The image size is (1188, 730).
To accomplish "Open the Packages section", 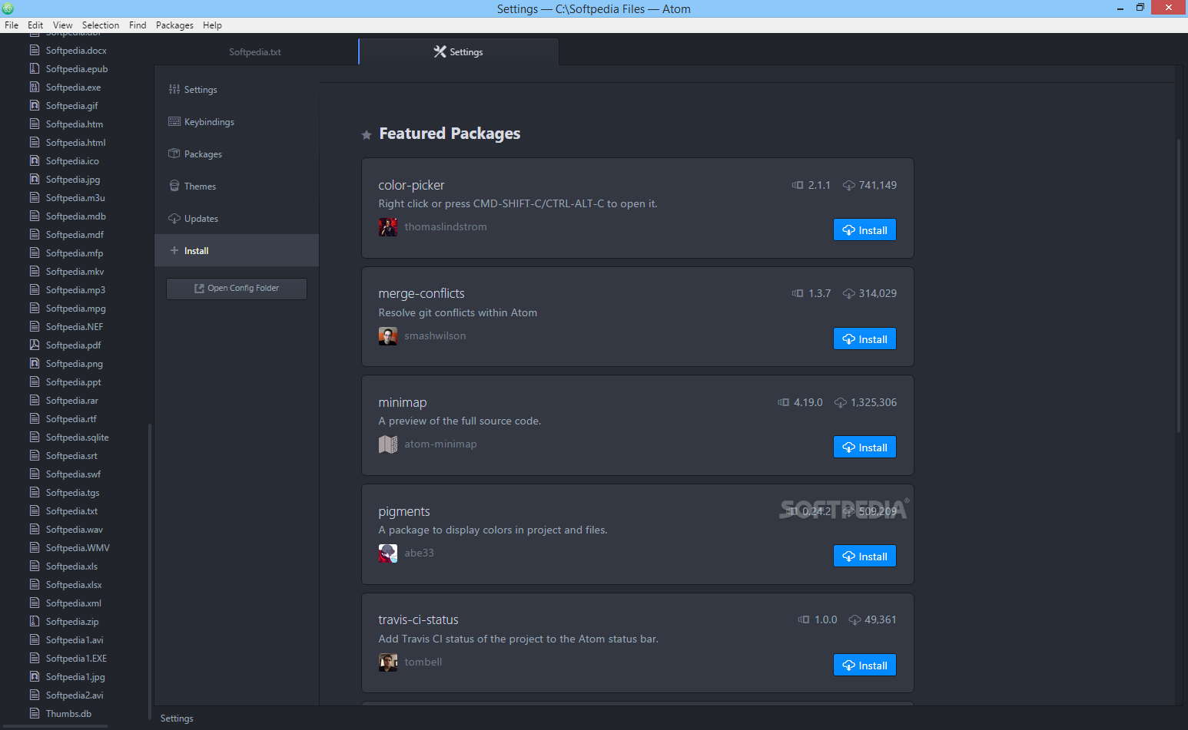I will point(237,154).
